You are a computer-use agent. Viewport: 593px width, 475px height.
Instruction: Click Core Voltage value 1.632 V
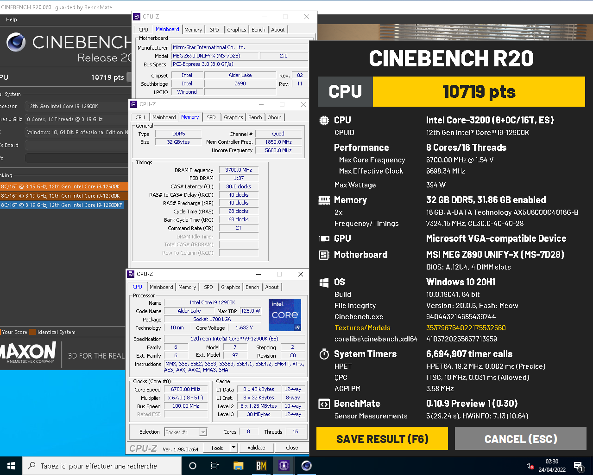coord(244,328)
